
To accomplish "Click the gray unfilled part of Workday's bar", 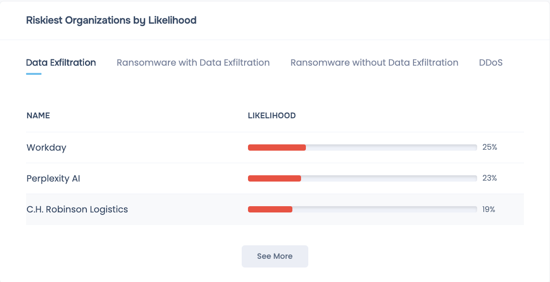I will pos(391,148).
